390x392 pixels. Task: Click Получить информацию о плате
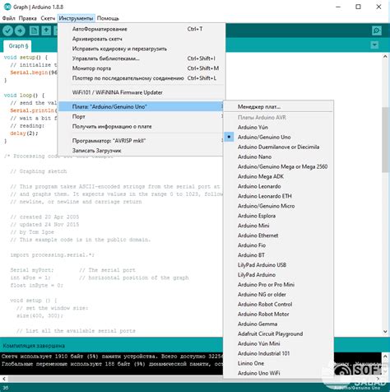point(142,127)
